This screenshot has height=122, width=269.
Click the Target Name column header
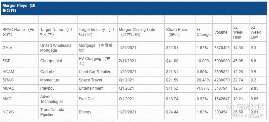[56, 32]
